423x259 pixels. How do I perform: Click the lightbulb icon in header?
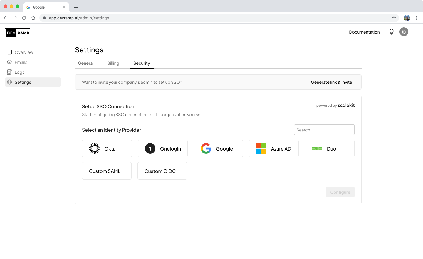(392, 32)
